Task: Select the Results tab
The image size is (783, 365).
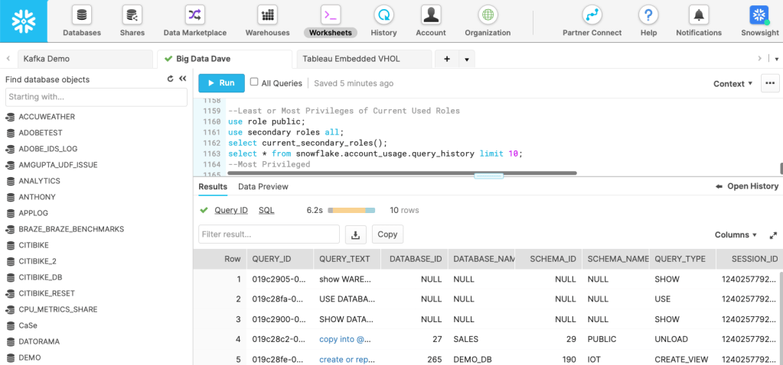Action: [213, 187]
